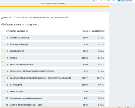The image size is (135, 108).
Task: Click vote count "9 381"
Action: click(x=86, y=98)
